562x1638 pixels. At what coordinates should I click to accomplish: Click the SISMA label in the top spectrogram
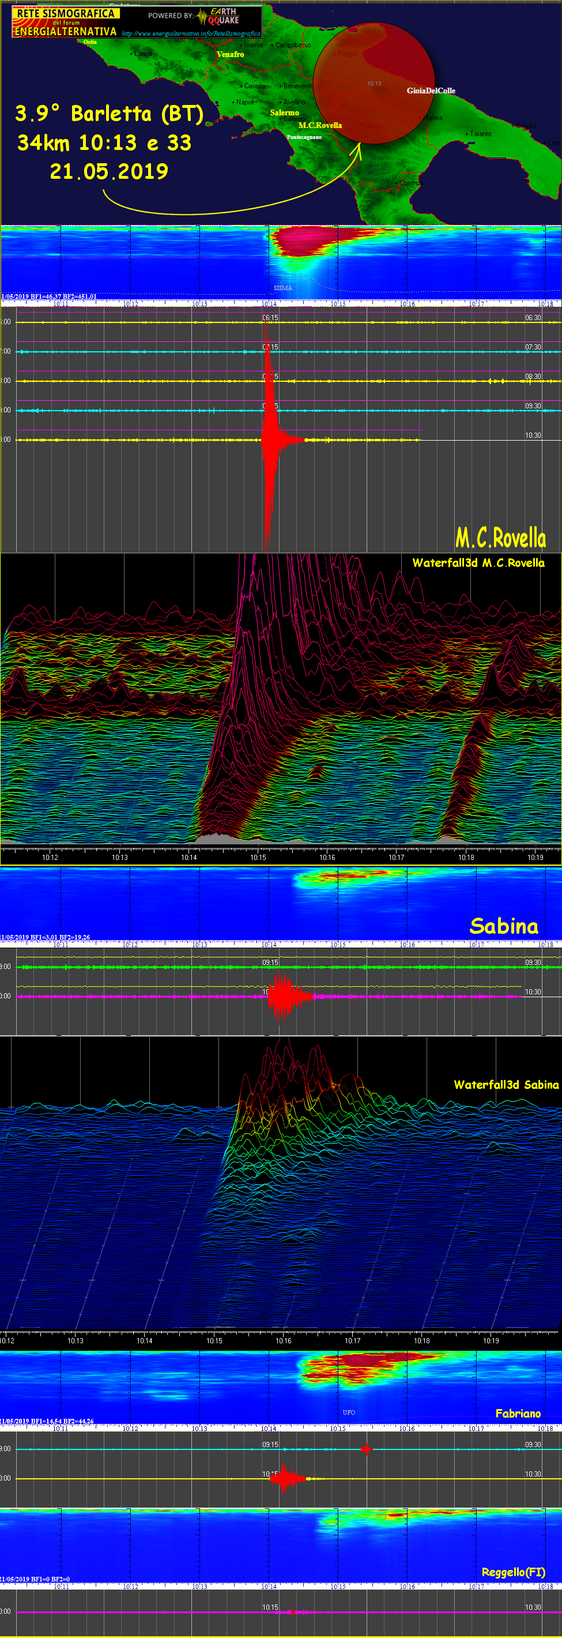283,288
